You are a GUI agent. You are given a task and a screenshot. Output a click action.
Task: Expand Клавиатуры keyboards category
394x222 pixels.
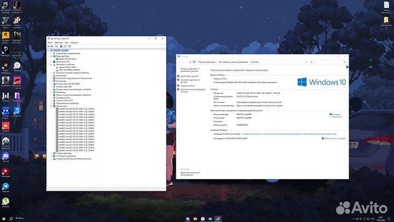(x=51, y=76)
